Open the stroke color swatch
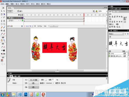This screenshot has height=97, width=129. pos(4,47)
